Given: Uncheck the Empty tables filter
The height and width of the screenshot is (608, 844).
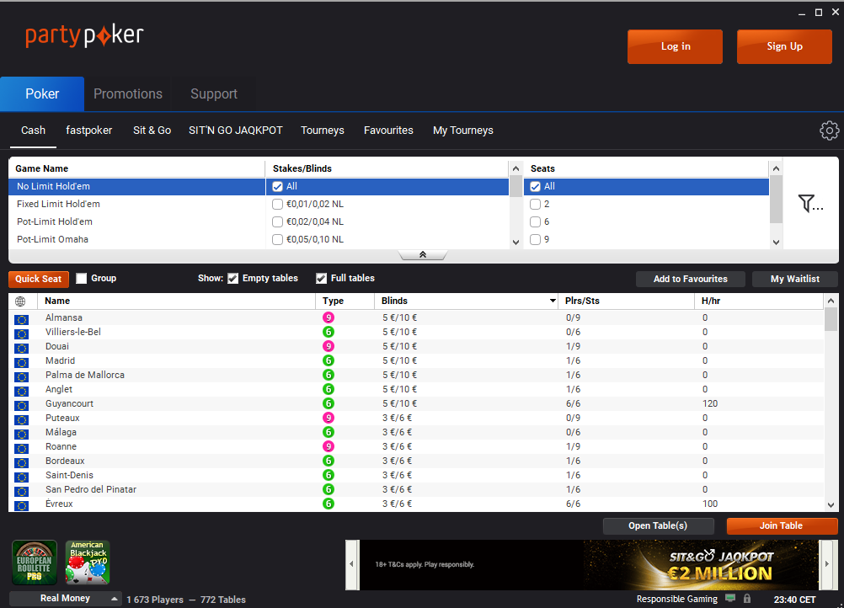Looking at the screenshot, I should [233, 278].
